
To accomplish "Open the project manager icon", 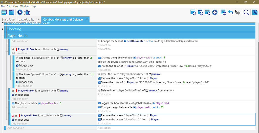I will coord(4,12).
